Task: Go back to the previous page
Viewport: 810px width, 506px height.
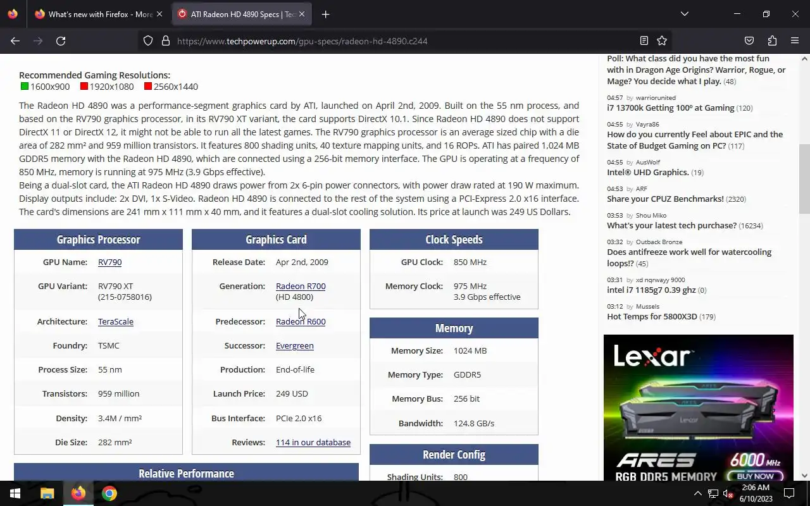Action: tap(15, 40)
